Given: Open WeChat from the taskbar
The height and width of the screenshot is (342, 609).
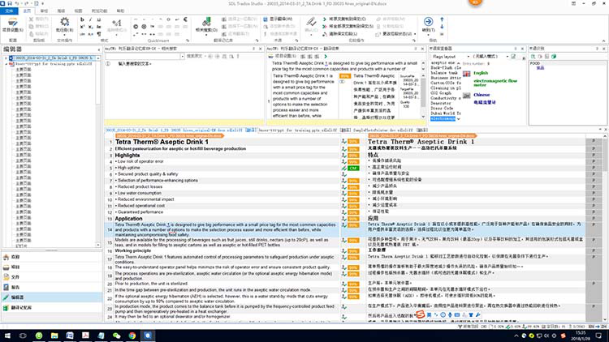Looking at the screenshot, I should pyautogui.click(x=116, y=336).
